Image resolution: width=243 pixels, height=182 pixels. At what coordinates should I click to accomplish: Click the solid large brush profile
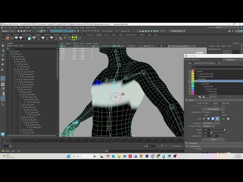click(213, 119)
